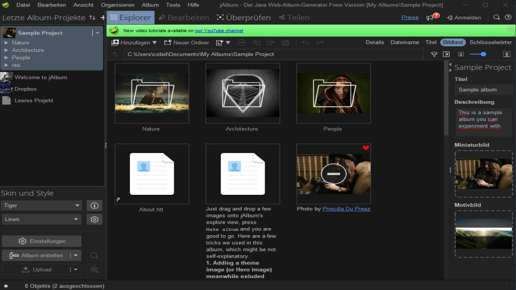Click the notifications megaphone icon

tap(430, 18)
